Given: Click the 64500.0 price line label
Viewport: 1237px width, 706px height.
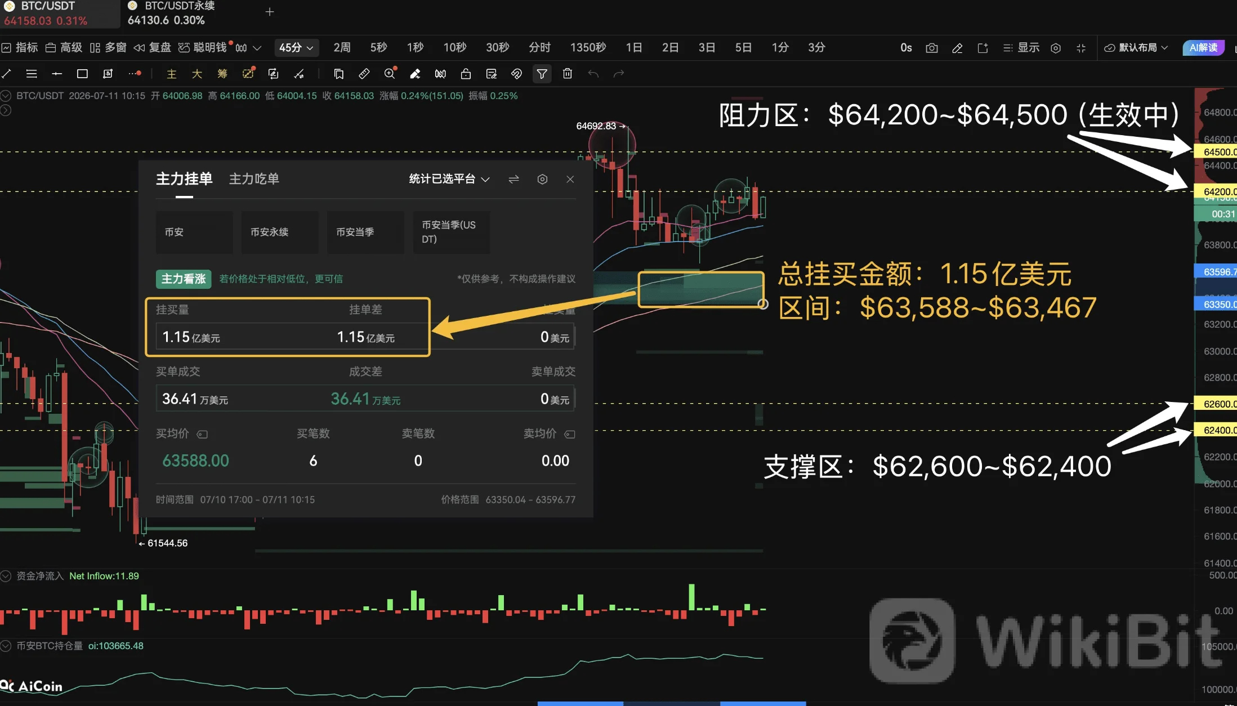Looking at the screenshot, I should 1215,152.
